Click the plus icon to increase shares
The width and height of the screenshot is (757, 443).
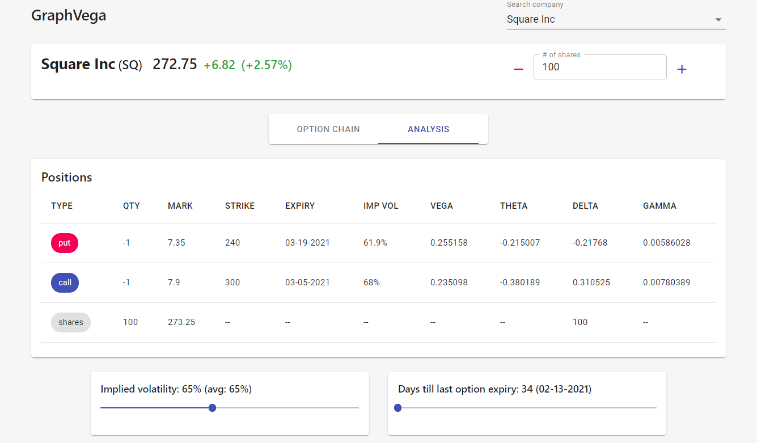(682, 69)
